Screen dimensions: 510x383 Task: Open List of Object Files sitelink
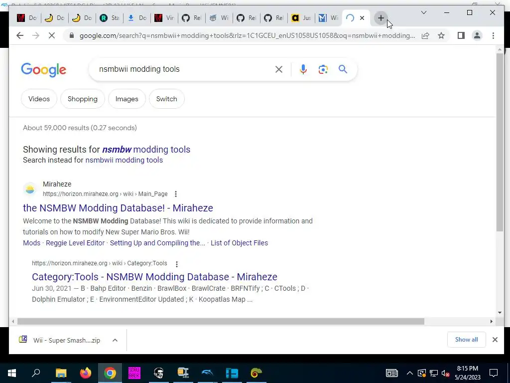click(239, 243)
